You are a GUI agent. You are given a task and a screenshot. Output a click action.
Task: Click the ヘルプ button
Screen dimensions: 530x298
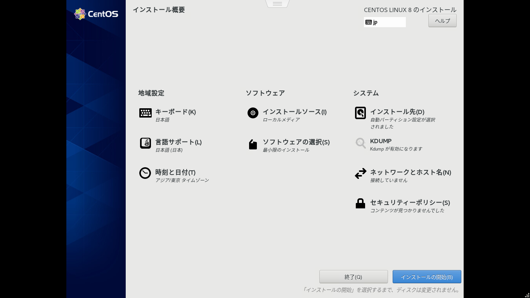coord(442,21)
